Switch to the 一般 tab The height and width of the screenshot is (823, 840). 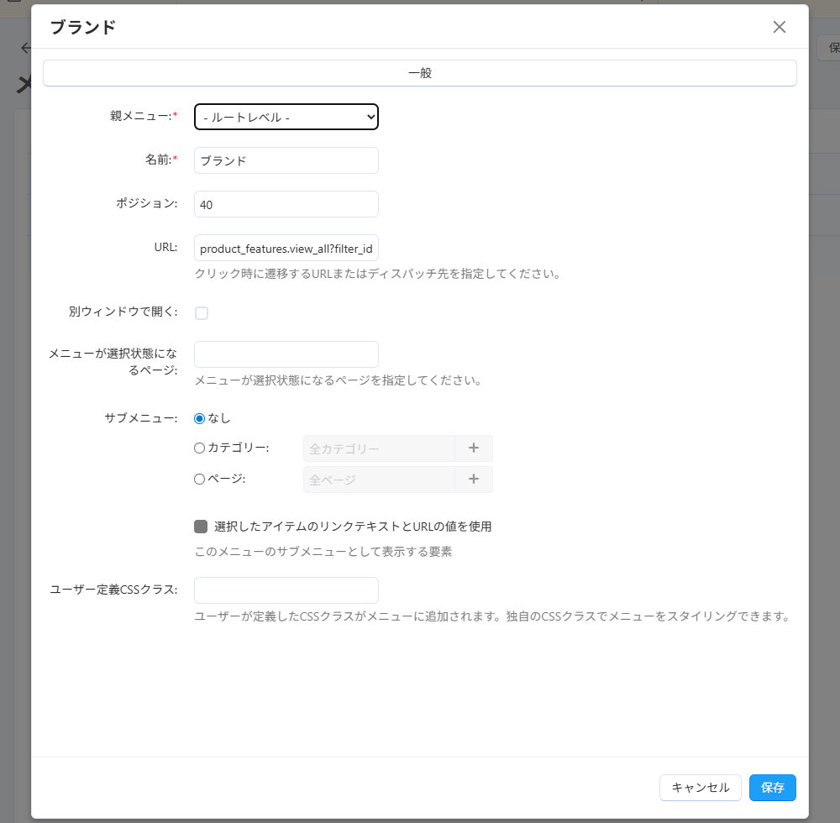419,73
